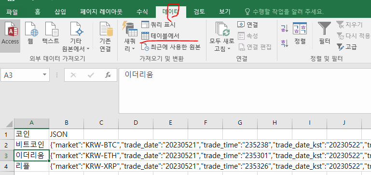
Task: Sort ascending with 공→힉 icon
Action: click(285, 29)
